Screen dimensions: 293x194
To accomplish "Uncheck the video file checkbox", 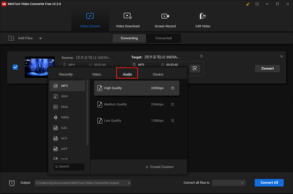I will pyautogui.click(x=15, y=67).
